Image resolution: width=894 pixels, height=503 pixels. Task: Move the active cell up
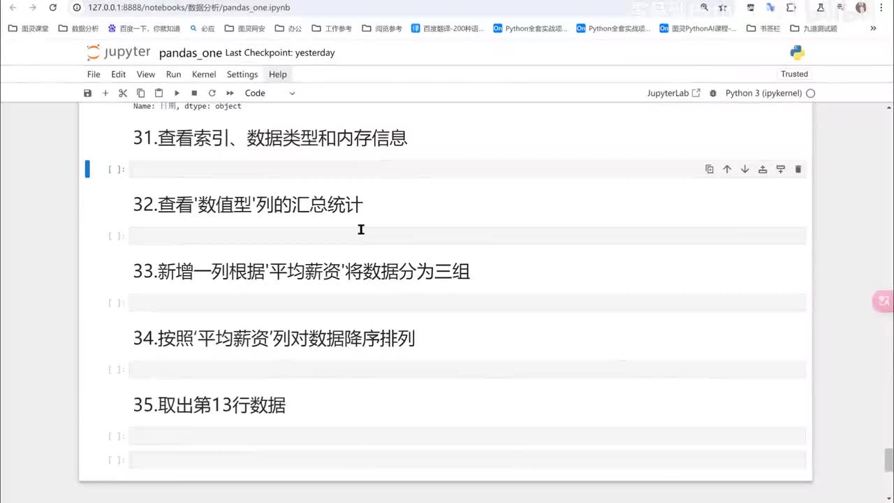727,169
